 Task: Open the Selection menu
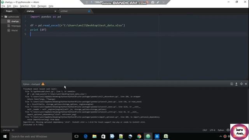(25, 6)
